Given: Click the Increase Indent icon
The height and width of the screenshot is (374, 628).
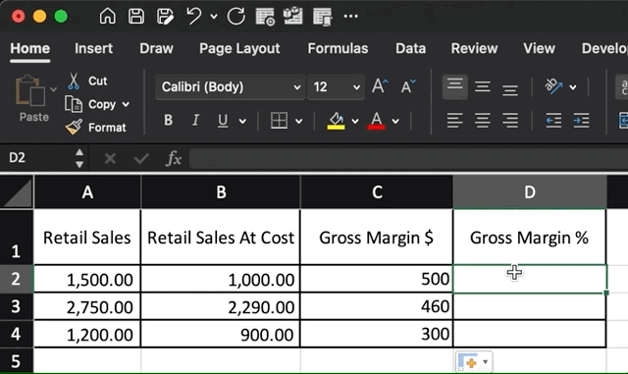Looking at the screenshot, I should [581, 121].
